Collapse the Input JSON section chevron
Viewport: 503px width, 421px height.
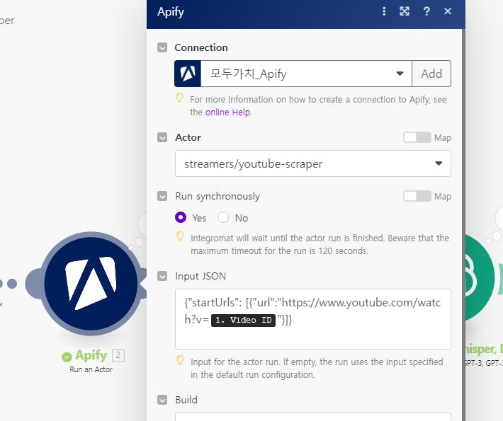coord(162,276)
